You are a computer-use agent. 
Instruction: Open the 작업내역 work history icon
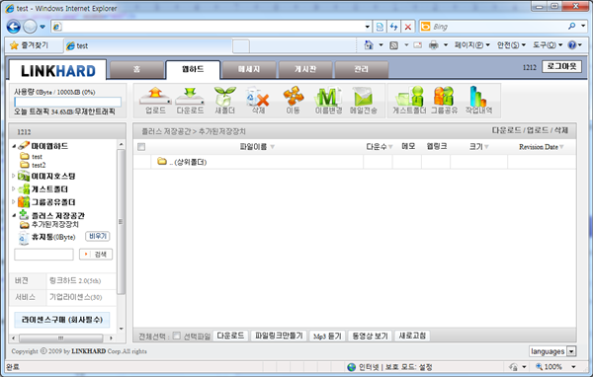pyautogui.click(x=478, y=97)
